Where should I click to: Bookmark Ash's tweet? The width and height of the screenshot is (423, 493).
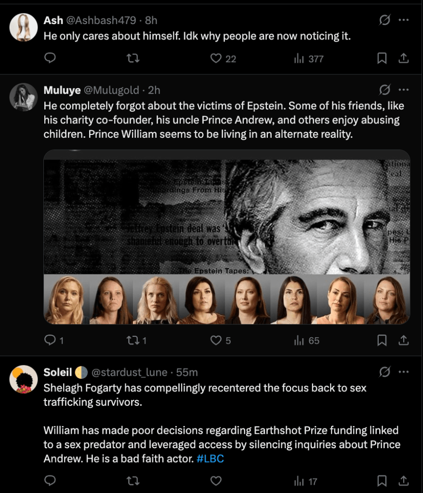point(382,58)
